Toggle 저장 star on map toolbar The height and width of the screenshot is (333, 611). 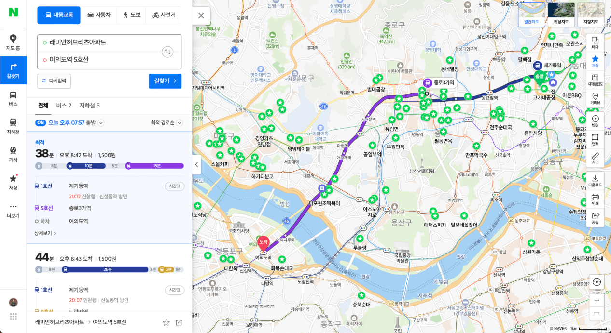(595, 61)
